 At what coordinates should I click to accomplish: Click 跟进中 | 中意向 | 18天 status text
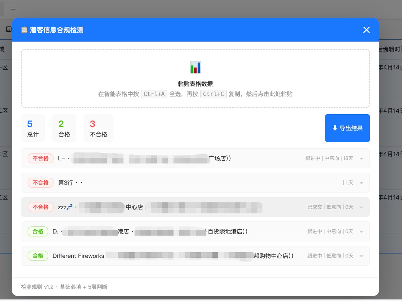click(x=329, y=158)
